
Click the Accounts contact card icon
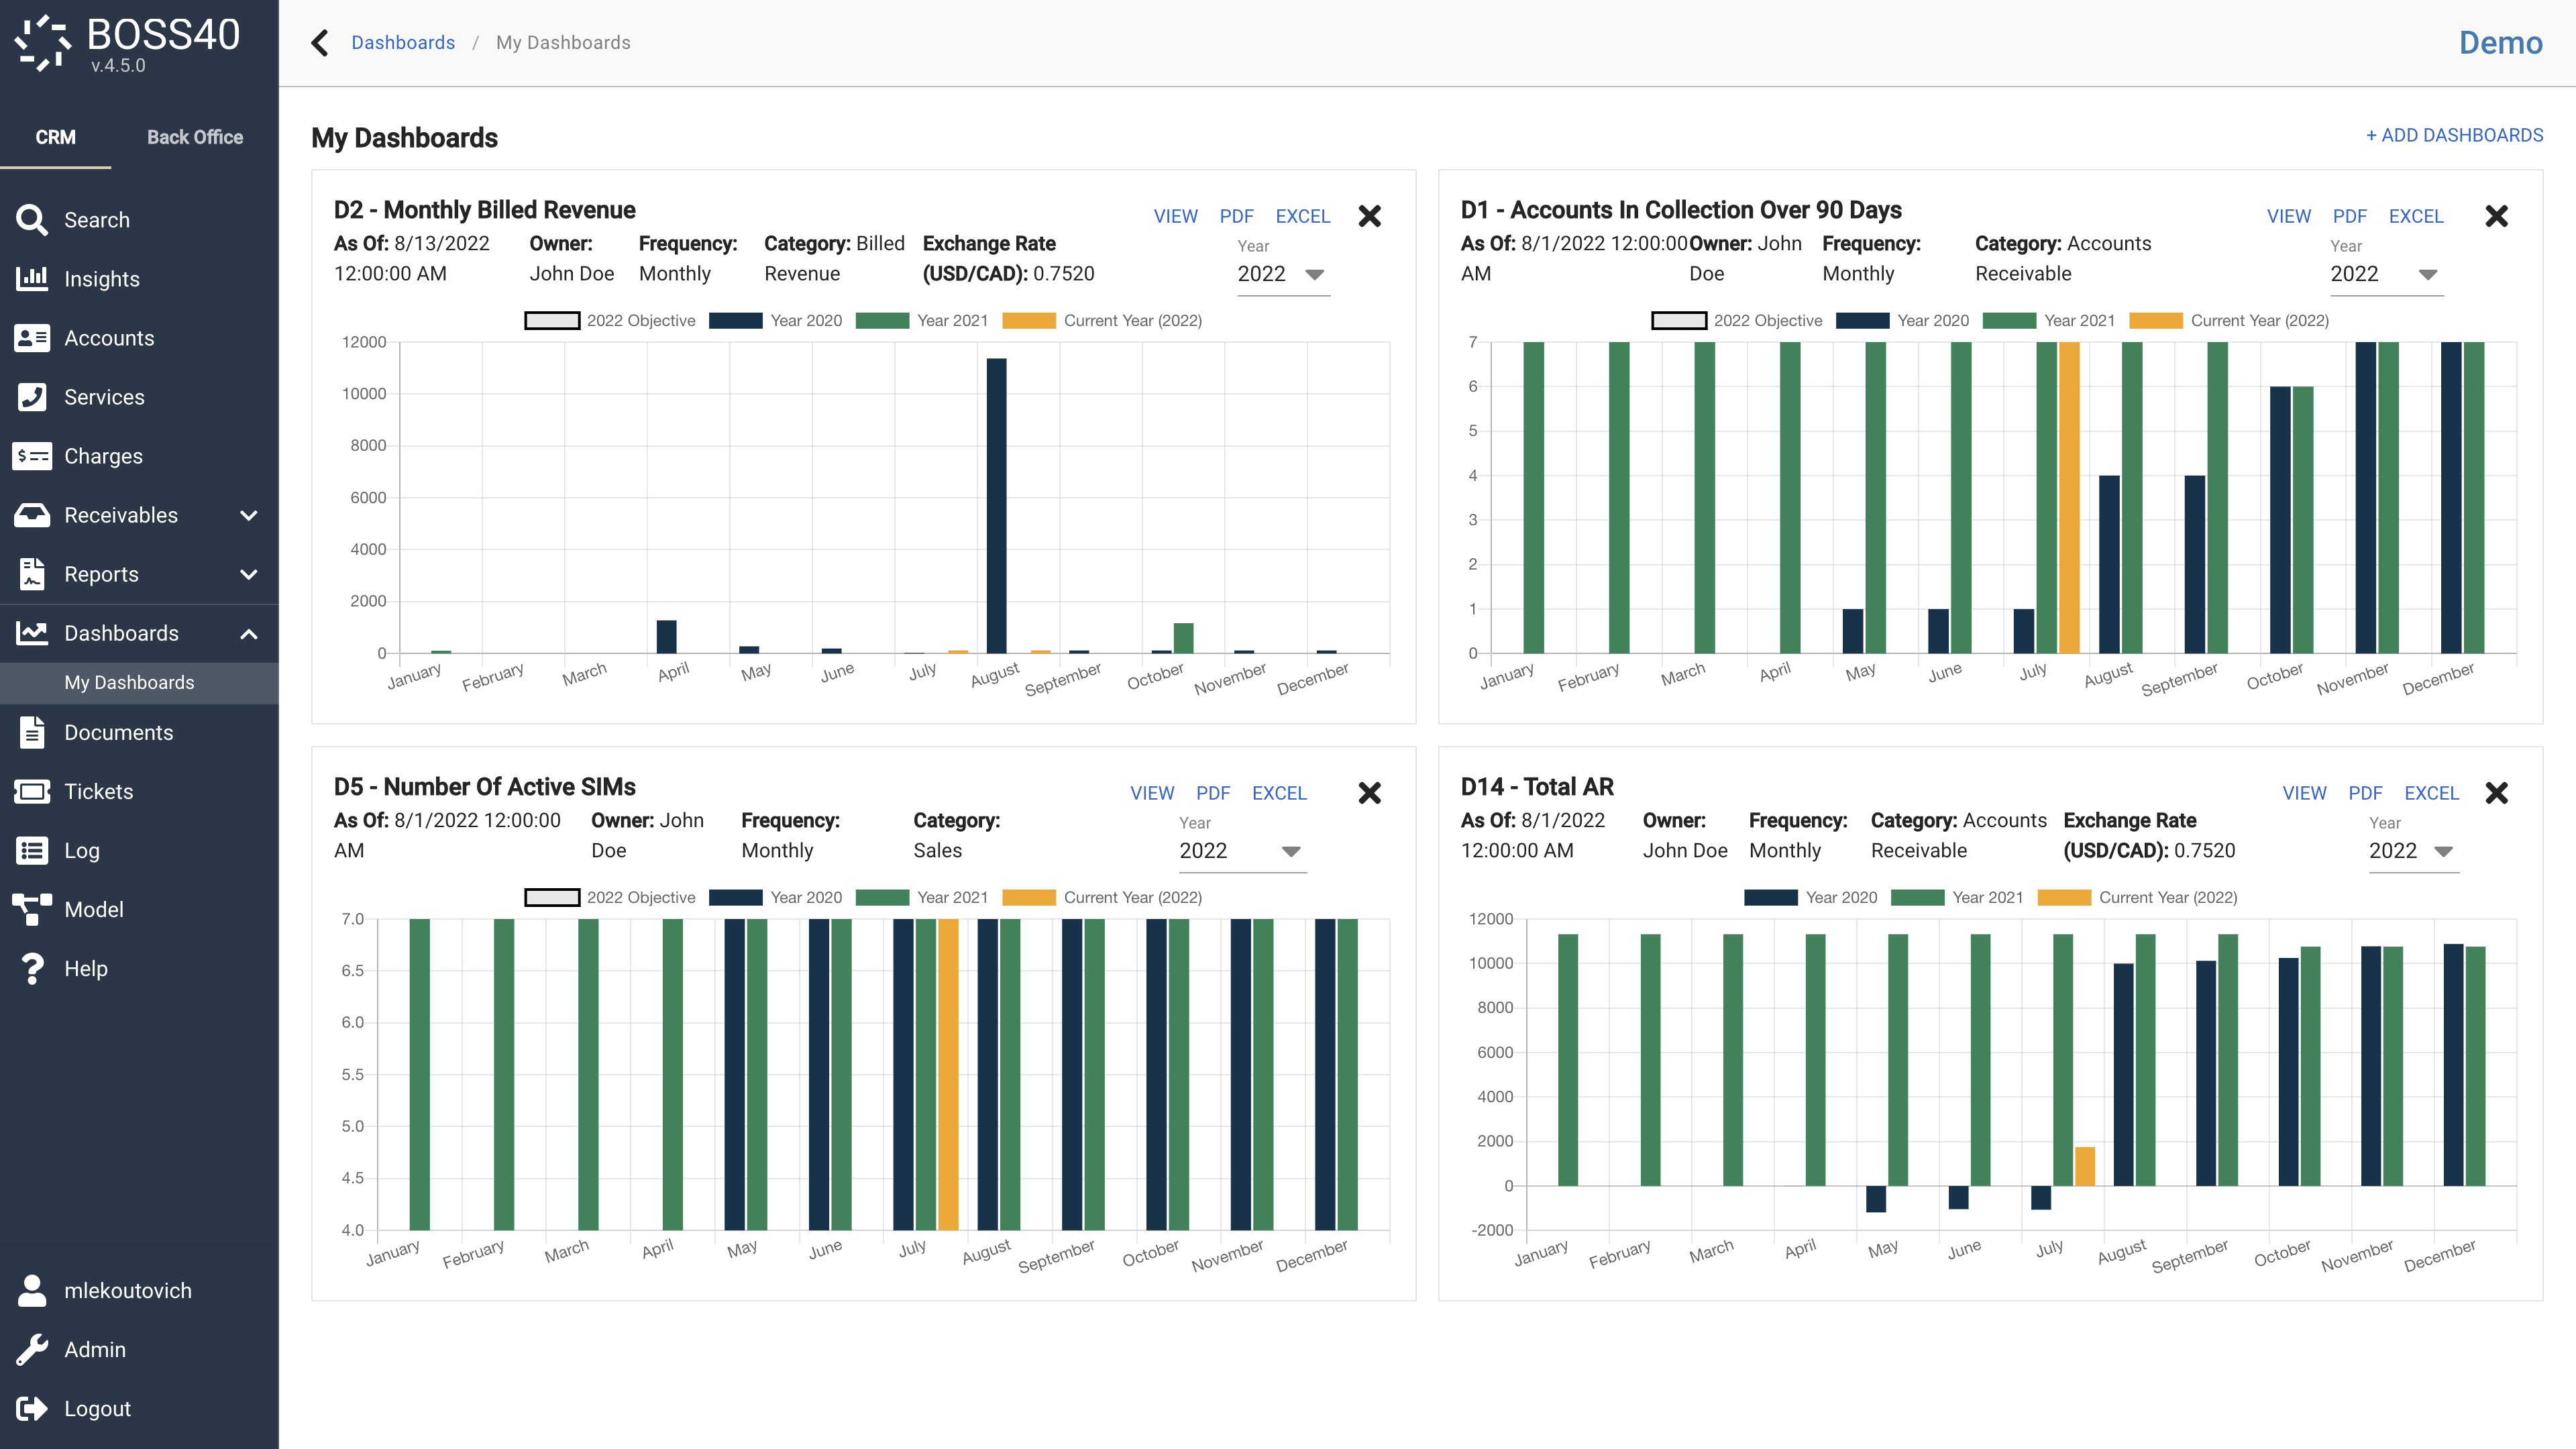coord(32,338)
